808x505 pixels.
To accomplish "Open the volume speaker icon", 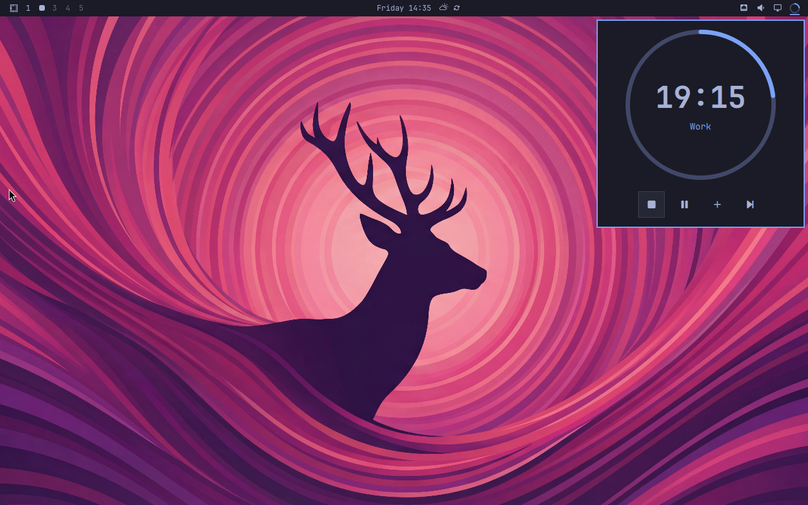I will (x=761, y=8).
